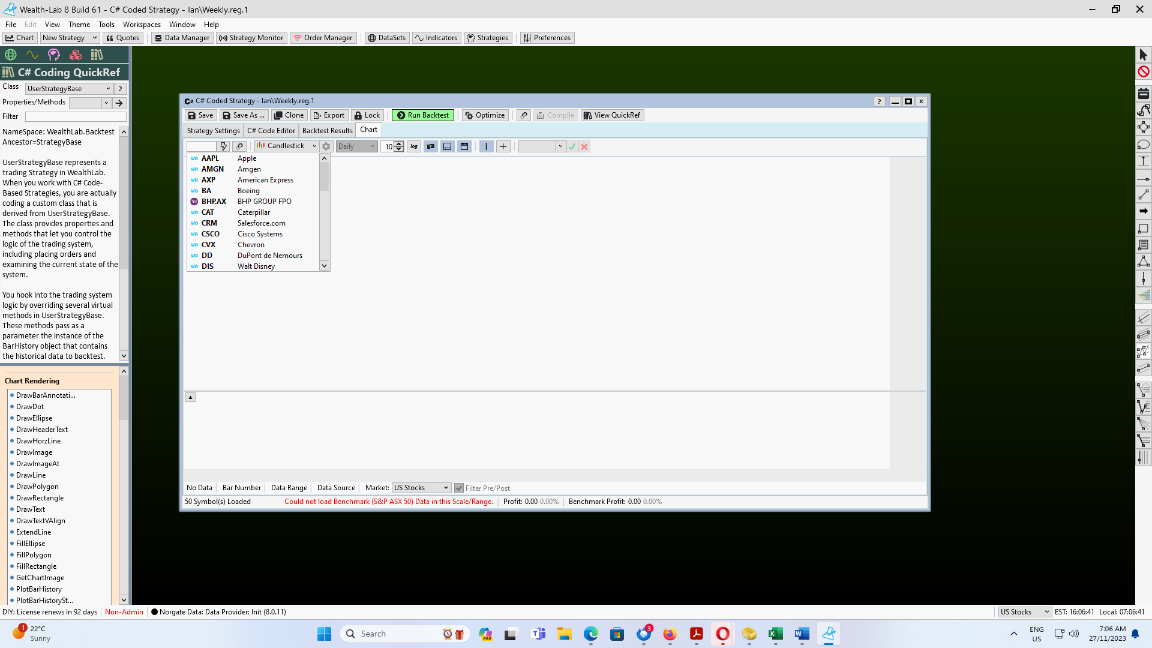The width and height of the screenshot is (1152, 648).
Task: Toggle Filter Pre/Post checkbox
Action: tap(459, 488)
